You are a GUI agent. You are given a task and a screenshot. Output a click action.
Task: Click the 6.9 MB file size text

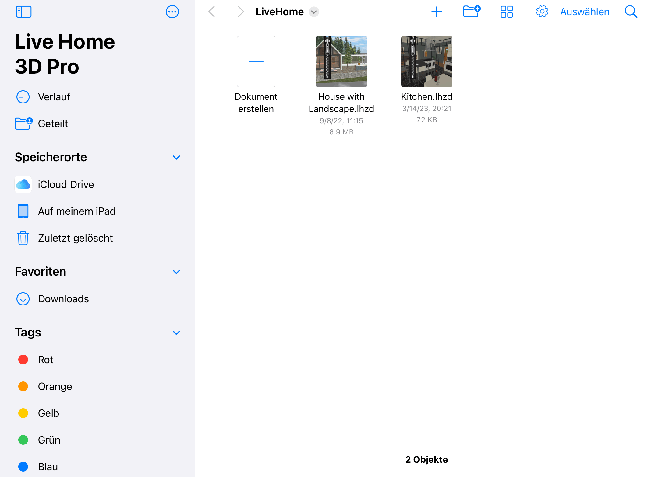[341, 132]
